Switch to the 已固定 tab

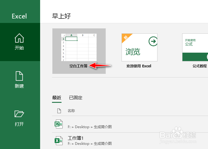tap(75, 98)
